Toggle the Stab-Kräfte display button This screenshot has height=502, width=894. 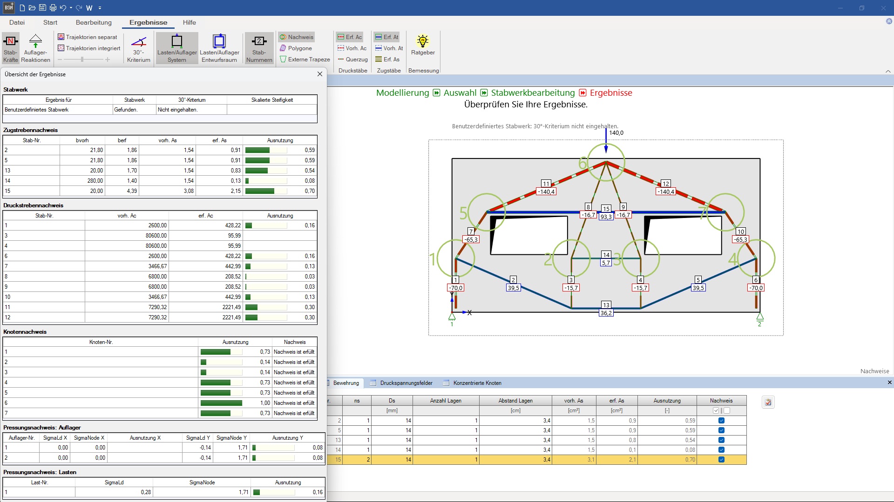pyautogui.click(x=10, y=48)
